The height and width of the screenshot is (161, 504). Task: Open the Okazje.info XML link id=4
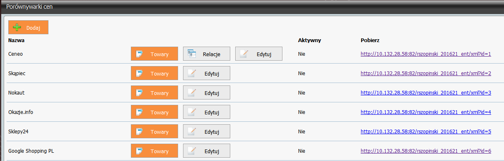(426, 112)
